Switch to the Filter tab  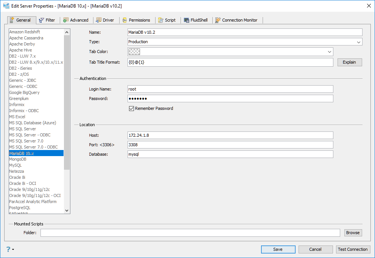click(x=47, y=20)
